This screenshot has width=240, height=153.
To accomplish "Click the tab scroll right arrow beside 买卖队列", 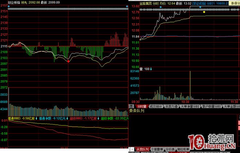I will tap(132, 149).
